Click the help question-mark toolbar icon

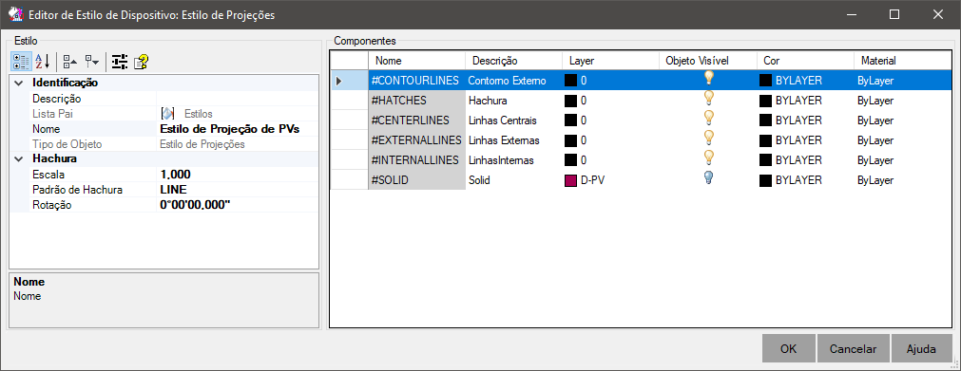(141, 61)
